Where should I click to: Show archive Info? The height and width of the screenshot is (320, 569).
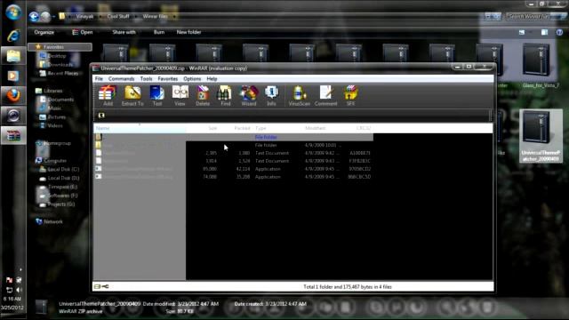click(271, 96)
